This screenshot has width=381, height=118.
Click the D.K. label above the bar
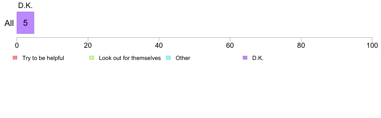25,5
